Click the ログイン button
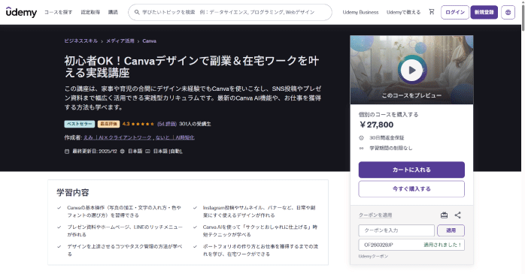Image resolution: width=525 pixels, height=274 pixels. [x=455, y=12]
